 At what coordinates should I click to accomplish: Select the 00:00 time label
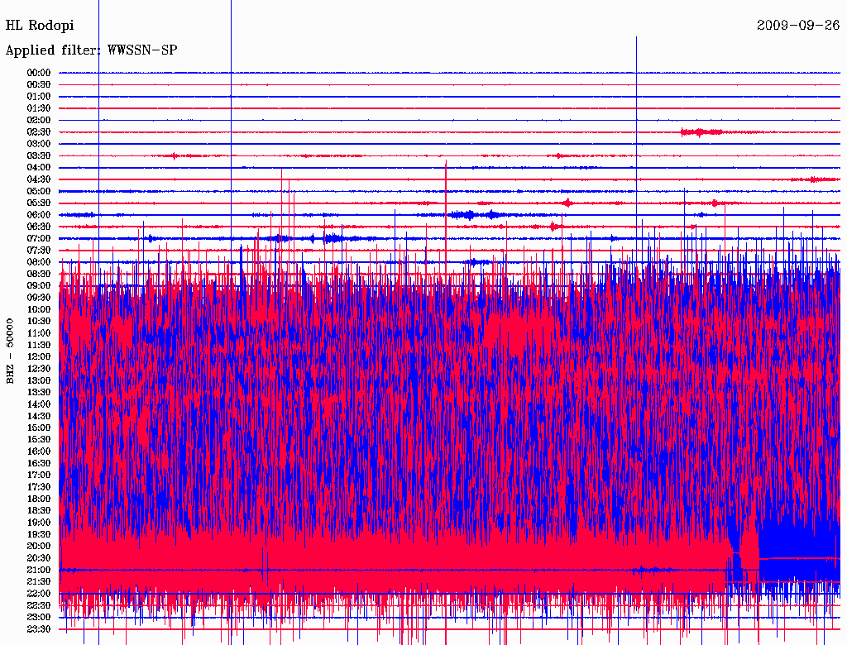coord(40,73)
